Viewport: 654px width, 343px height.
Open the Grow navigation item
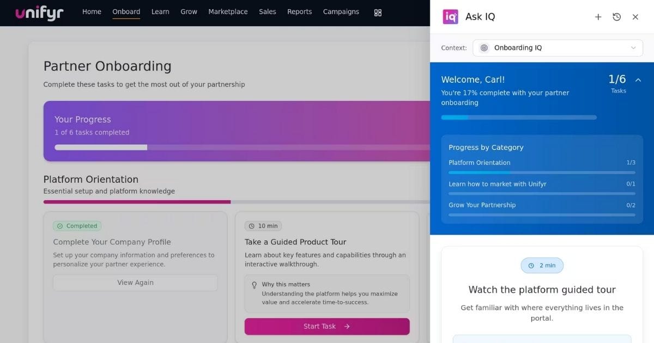coord(189,12)
